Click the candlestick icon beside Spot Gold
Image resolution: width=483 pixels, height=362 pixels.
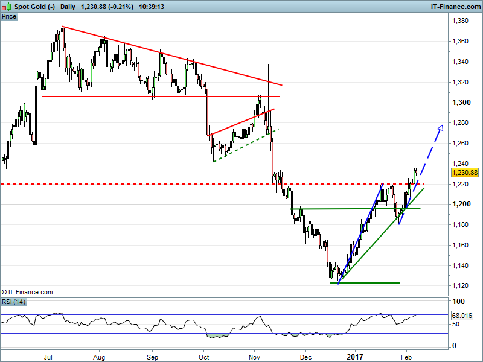[x=7, y=7]
